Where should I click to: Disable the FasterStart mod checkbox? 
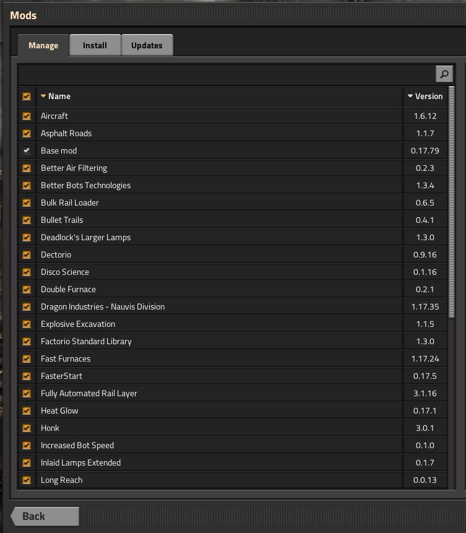[x=27, y=376]
